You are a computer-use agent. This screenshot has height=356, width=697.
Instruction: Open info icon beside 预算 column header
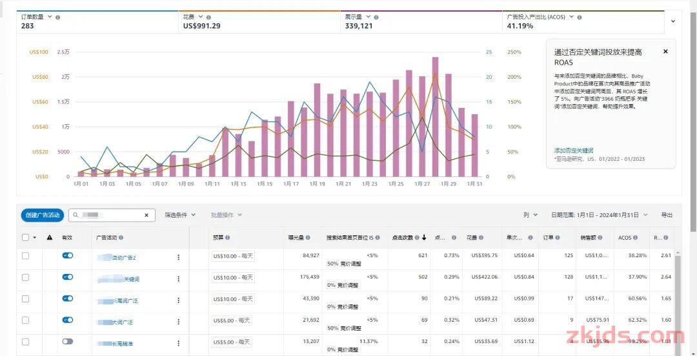(x=228, y=238)
